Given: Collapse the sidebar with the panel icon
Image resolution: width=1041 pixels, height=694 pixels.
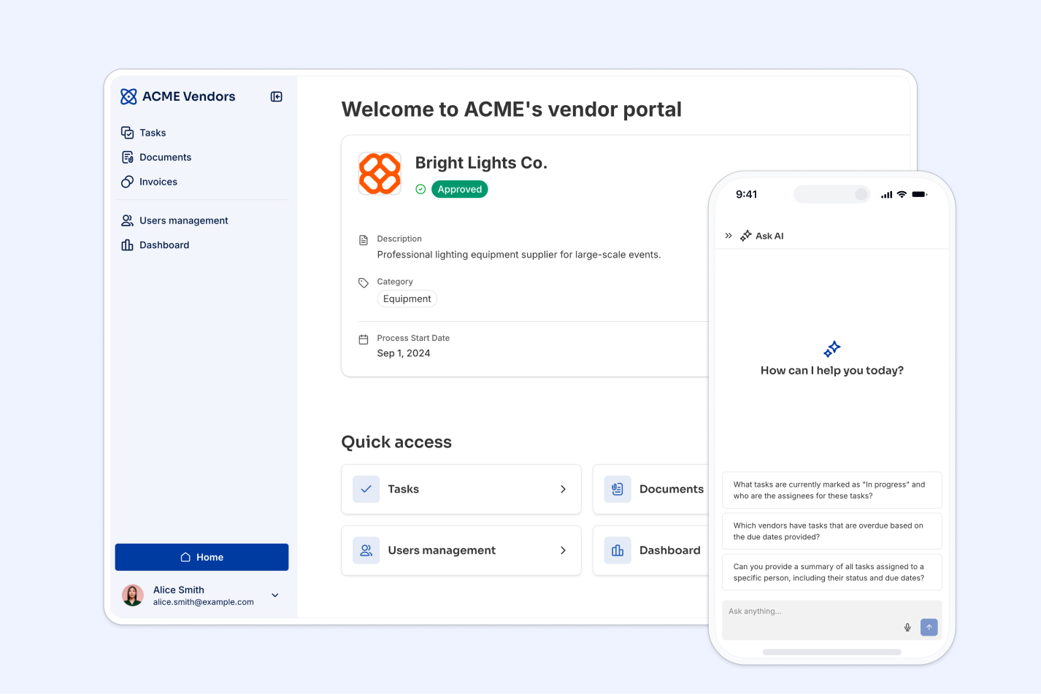Looking at the screenshot, I should [277, 96].
